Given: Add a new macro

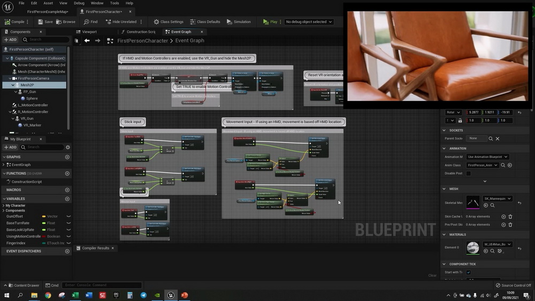Looking at the screenshot, I should click(x=67, y=190).
